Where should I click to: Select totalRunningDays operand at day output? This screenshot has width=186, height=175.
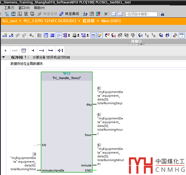pyautogui.click(x=110, y=98)
